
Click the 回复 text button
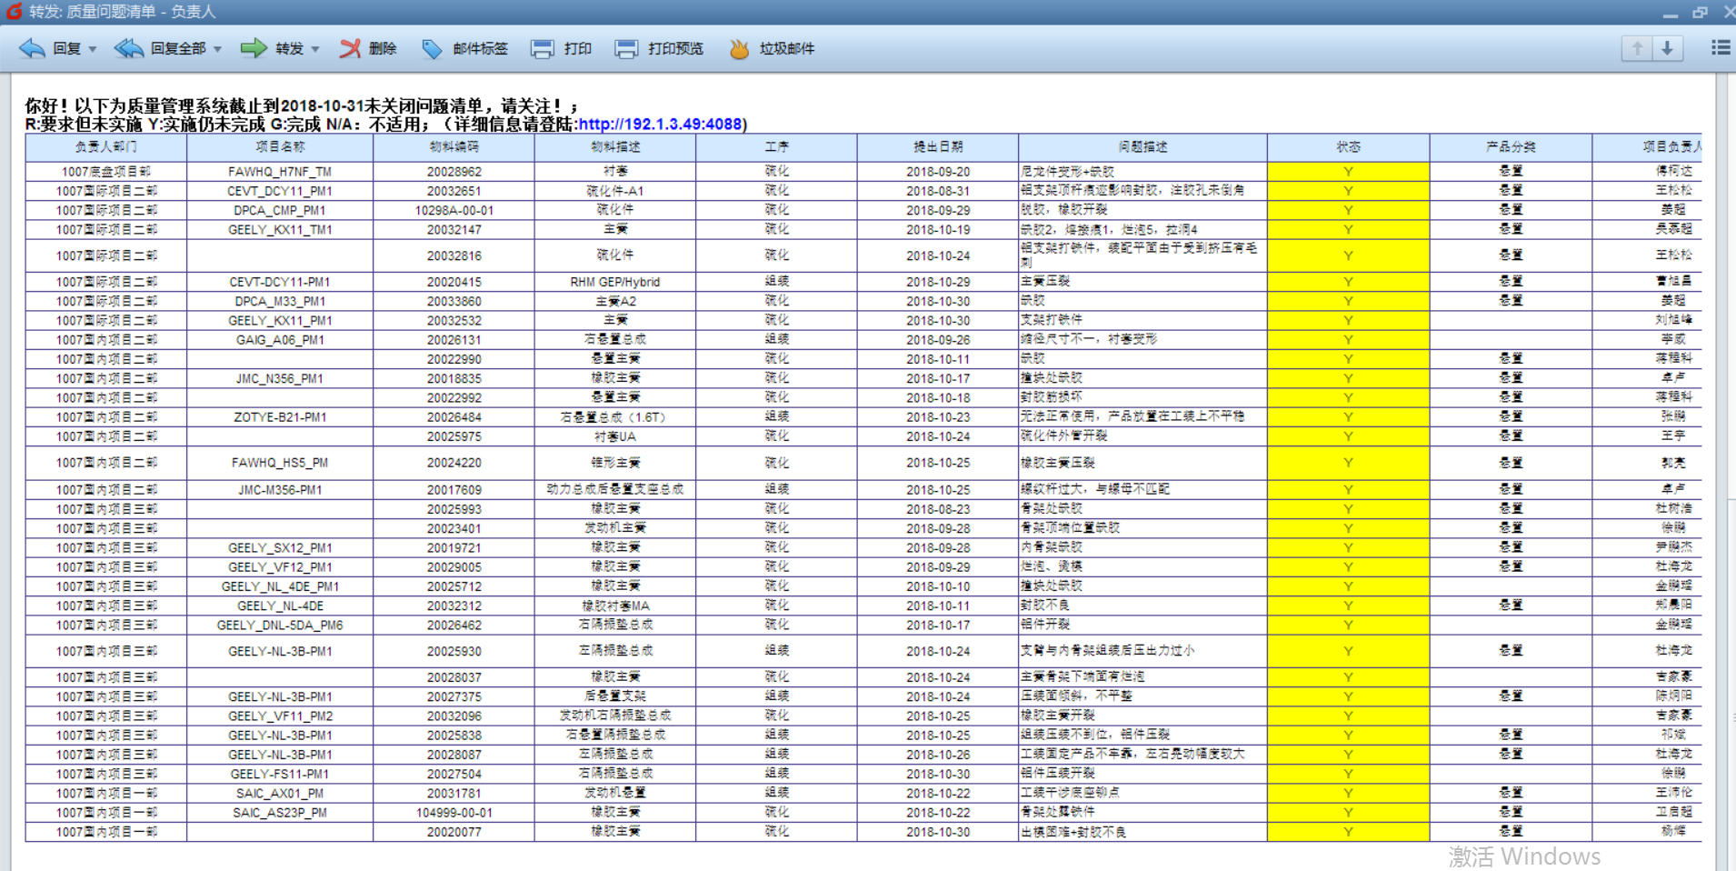67,49
